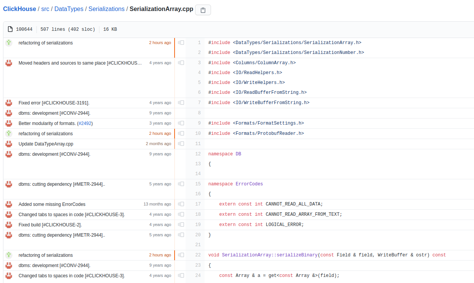
Task: View blame prior to change on line 22
Action: (x=181, y=255)
